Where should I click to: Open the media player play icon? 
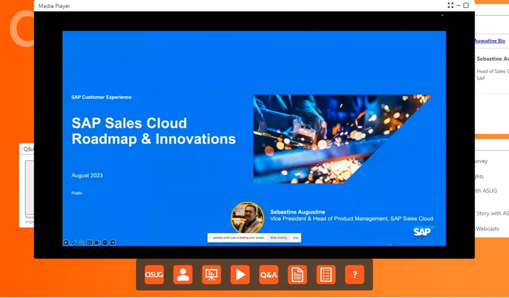click(x=240, y=275)
